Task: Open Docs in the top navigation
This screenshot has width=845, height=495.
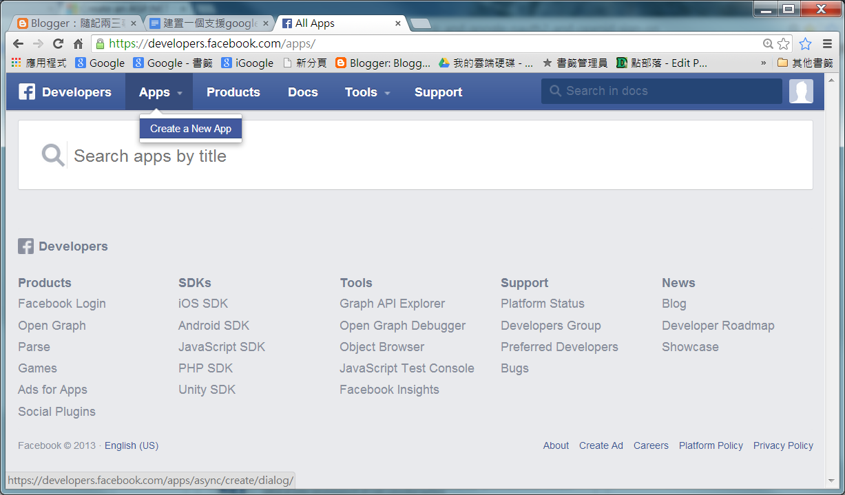Action: pos(303,92)
